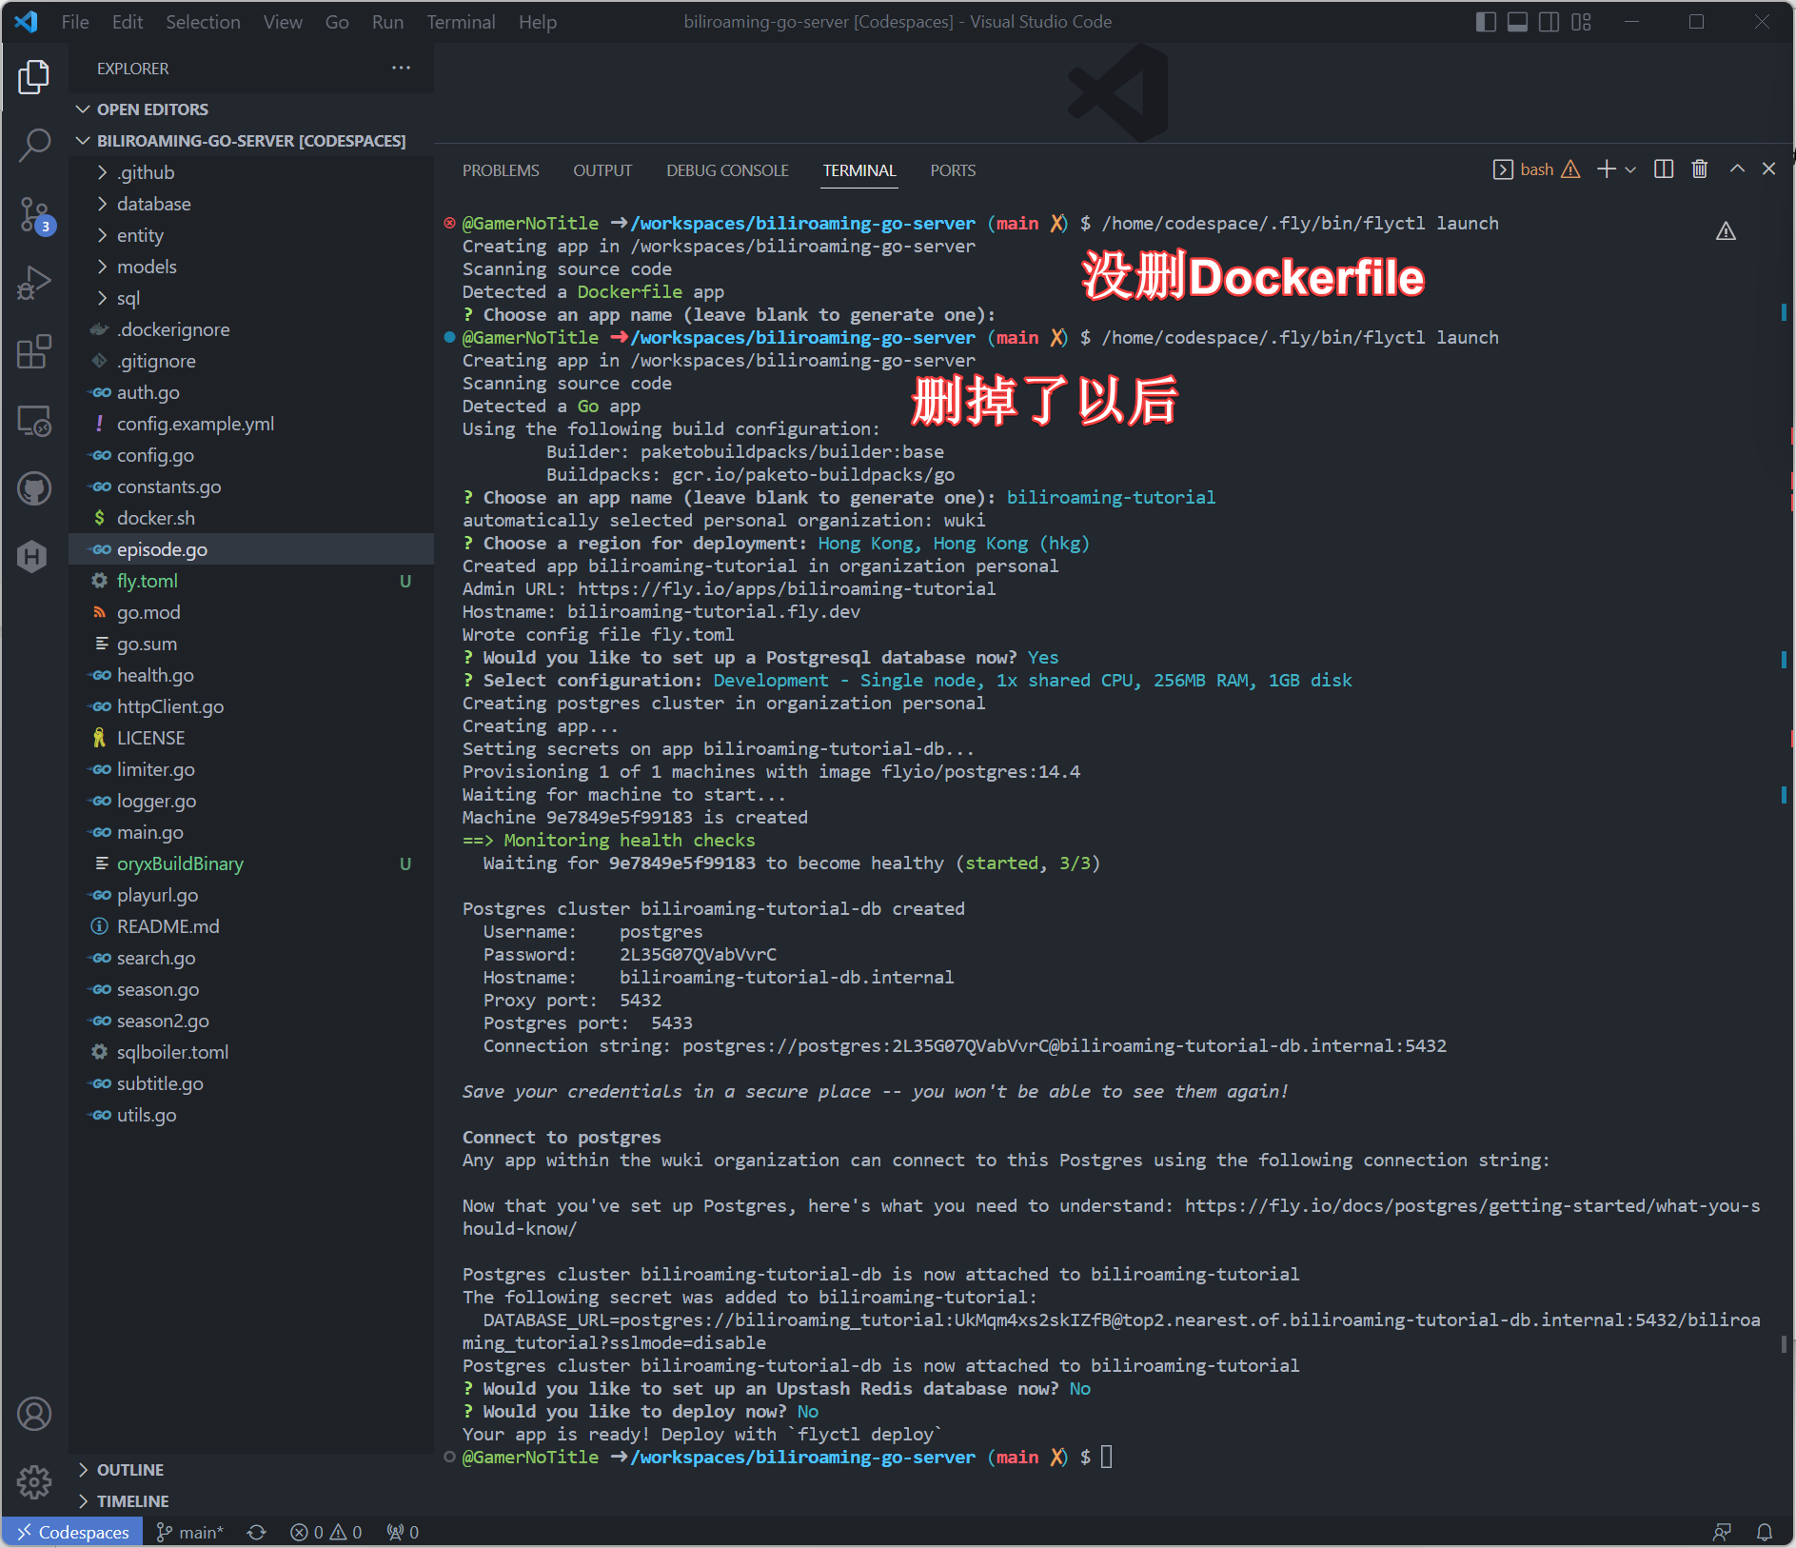The width and height of the screenshot is (1796, 1548).
Task: Open the Extensions view
Action: tap(34, 352)
